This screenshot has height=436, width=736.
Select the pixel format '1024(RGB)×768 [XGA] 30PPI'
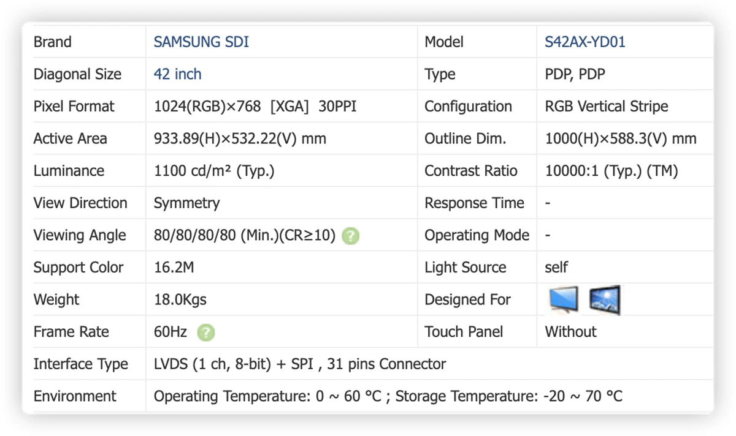tap(255, 107)
